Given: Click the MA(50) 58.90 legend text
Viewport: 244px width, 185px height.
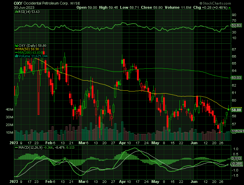Looking at the screenshot, I should [x=29, y=49].
